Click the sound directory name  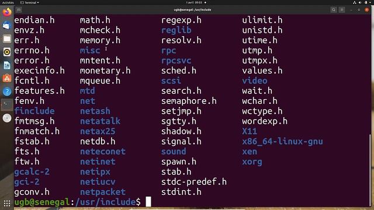click(174, 152)
